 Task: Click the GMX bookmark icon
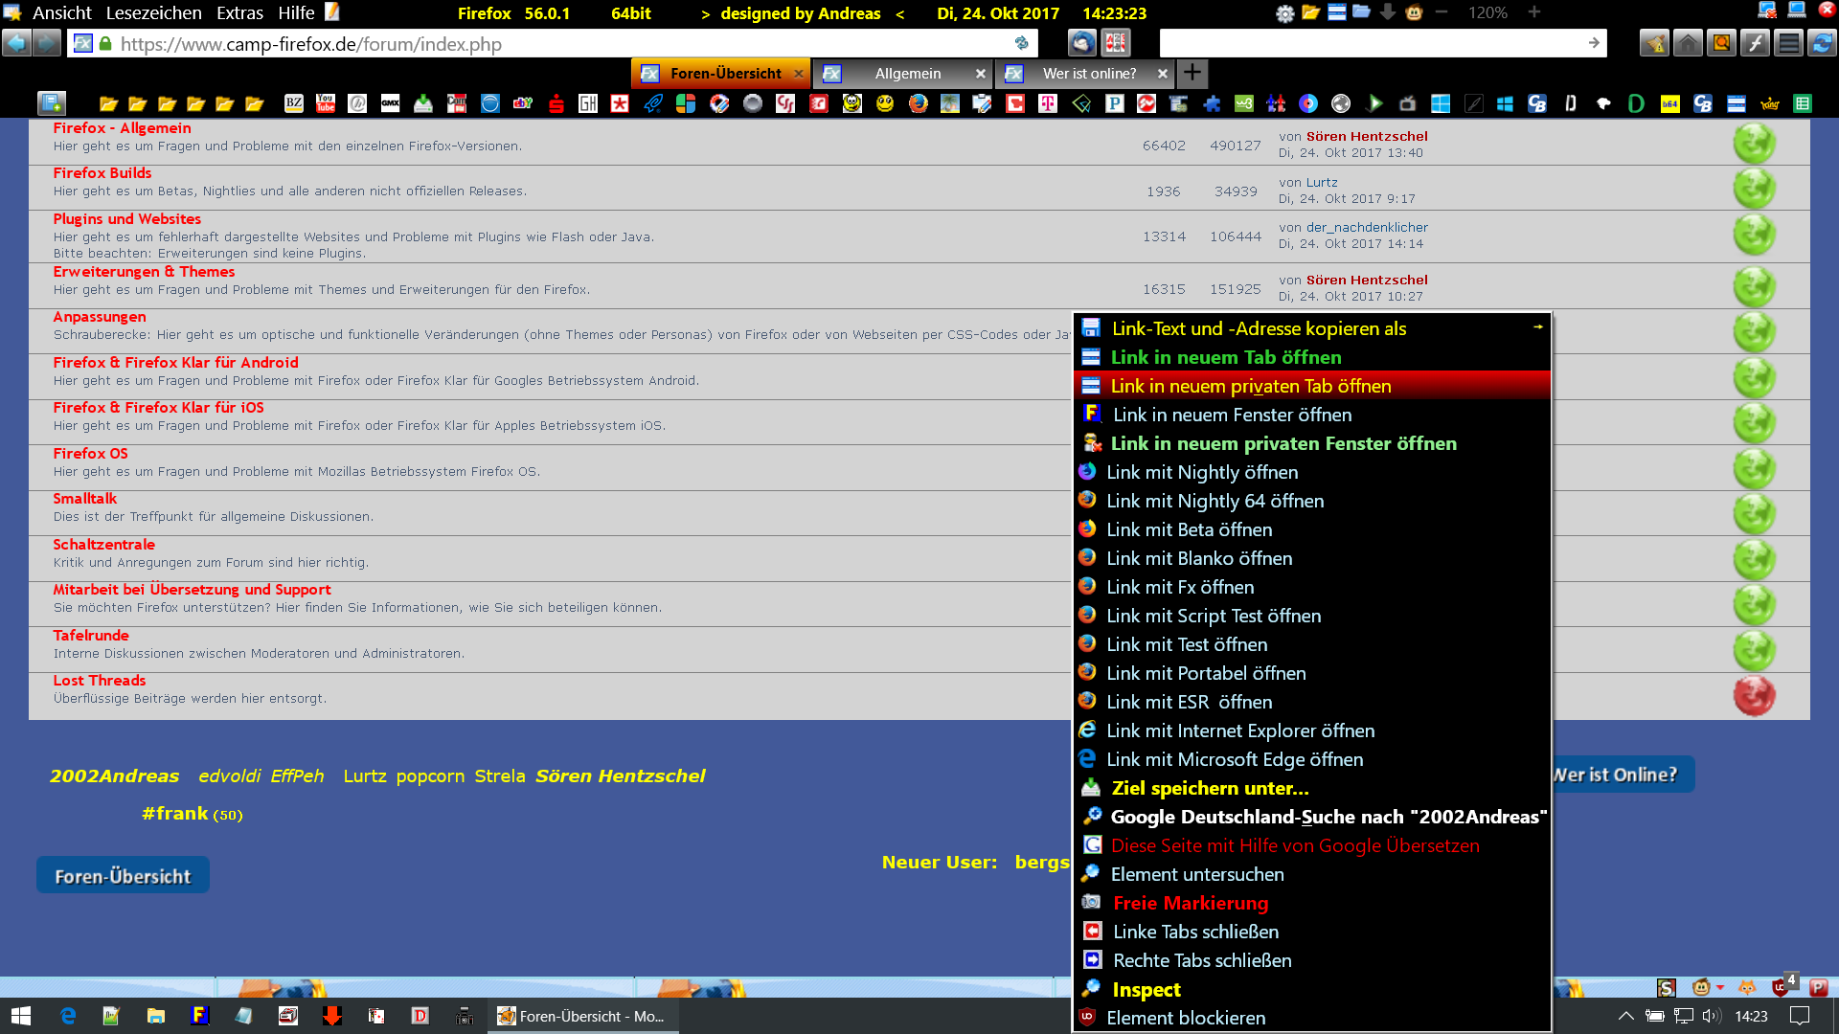pos(390,103)
